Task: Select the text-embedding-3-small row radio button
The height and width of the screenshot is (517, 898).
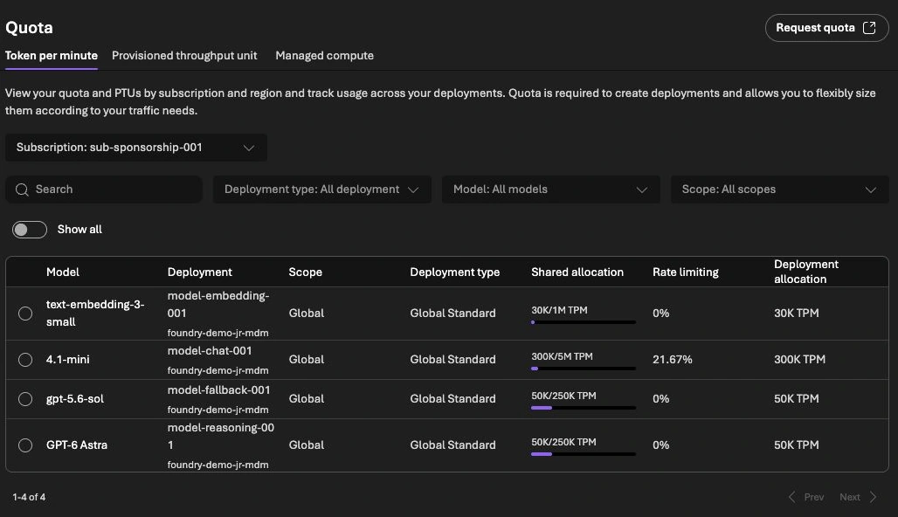Action: tap(25, 314)
